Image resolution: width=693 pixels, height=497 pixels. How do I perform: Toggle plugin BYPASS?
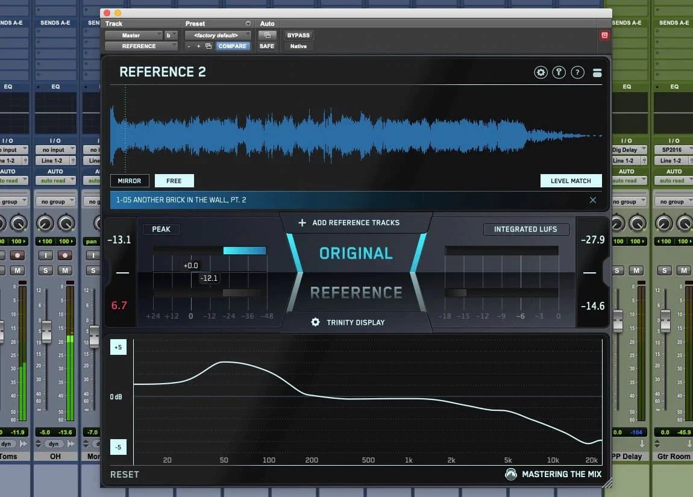click(x=298, y=36)
